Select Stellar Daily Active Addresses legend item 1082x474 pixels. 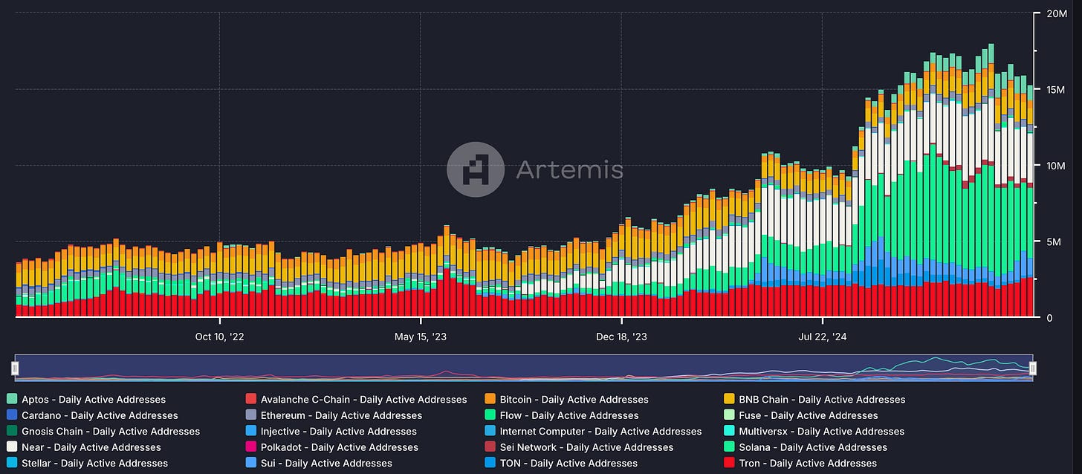pos(87,463)
